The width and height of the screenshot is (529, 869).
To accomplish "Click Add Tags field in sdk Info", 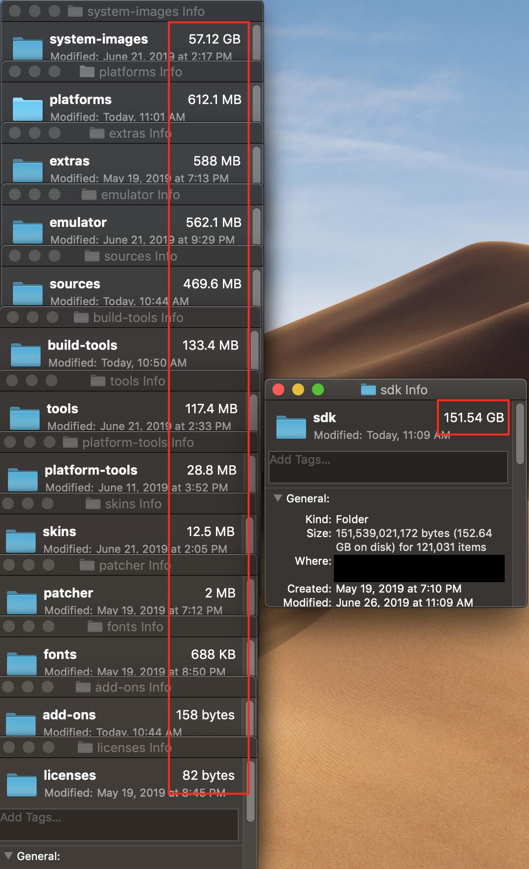I will tap(388, 467).
